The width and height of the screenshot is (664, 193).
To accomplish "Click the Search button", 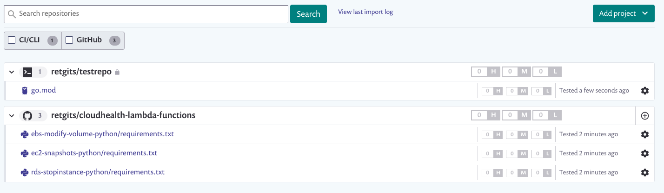I will tap(308, 14).
